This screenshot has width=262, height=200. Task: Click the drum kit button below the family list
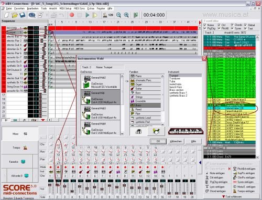coord(156,131)
